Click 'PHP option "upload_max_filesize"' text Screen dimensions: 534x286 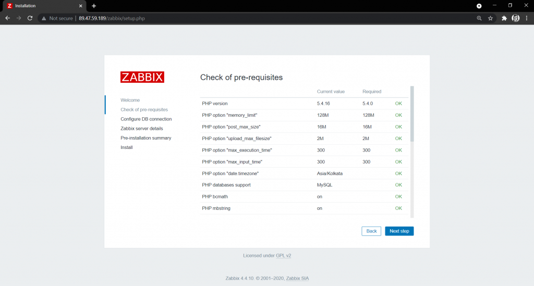click(237, 139)
